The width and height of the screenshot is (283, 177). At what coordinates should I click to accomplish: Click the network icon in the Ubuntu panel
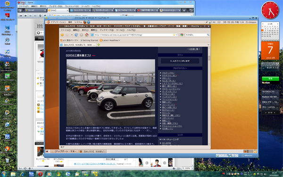click(x=210, y=22)
